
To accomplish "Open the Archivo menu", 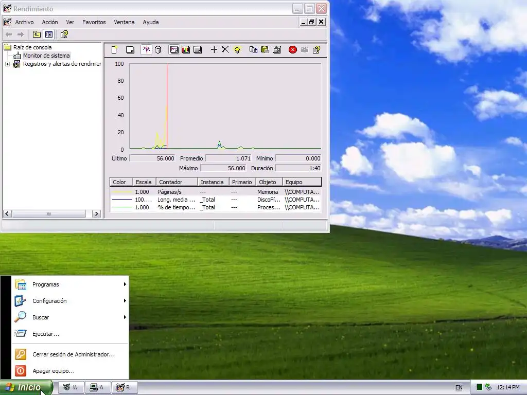I will pyautogui.click(x=24, y=22).
